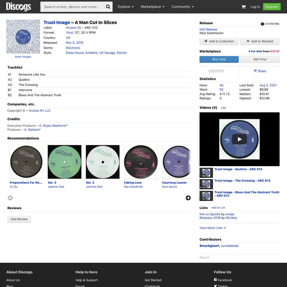Open the Explore dropdown menu
The height and width of the screenshot is (287, 287).
pos(126,7)
